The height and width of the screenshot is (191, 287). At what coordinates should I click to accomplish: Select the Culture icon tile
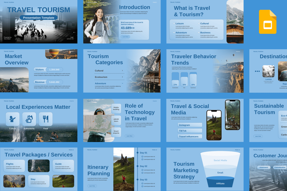pos(13,119)
